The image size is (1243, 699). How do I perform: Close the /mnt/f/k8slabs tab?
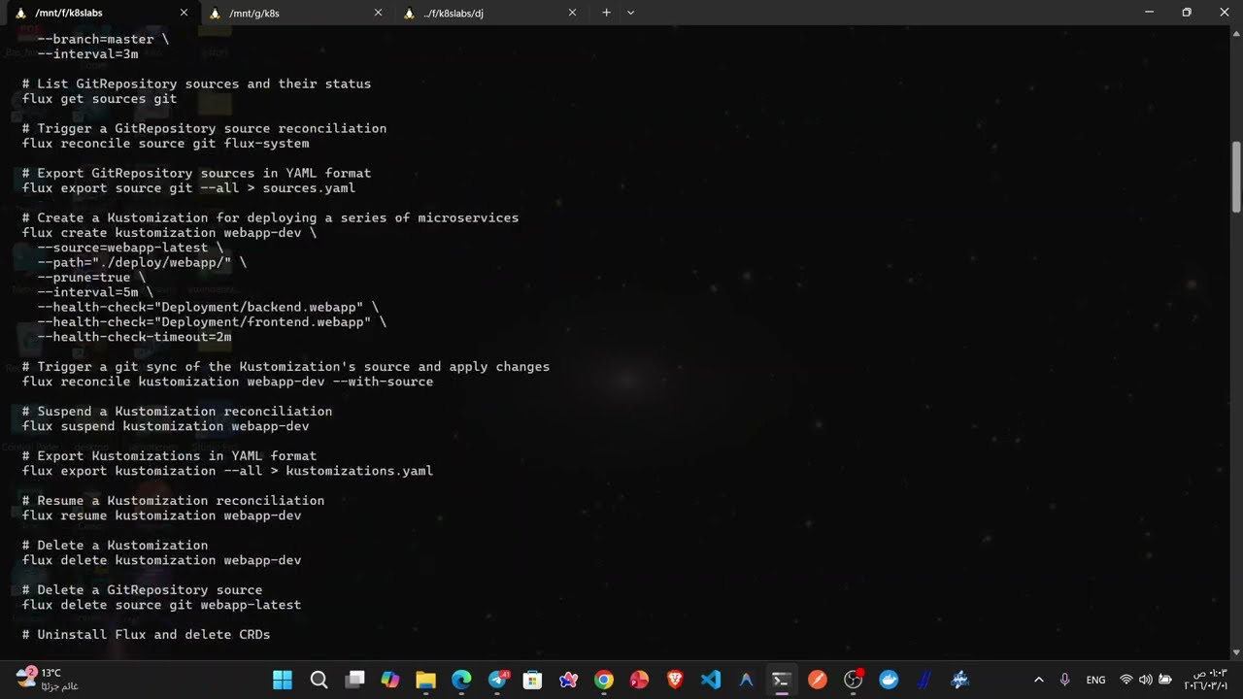(184, 13)
